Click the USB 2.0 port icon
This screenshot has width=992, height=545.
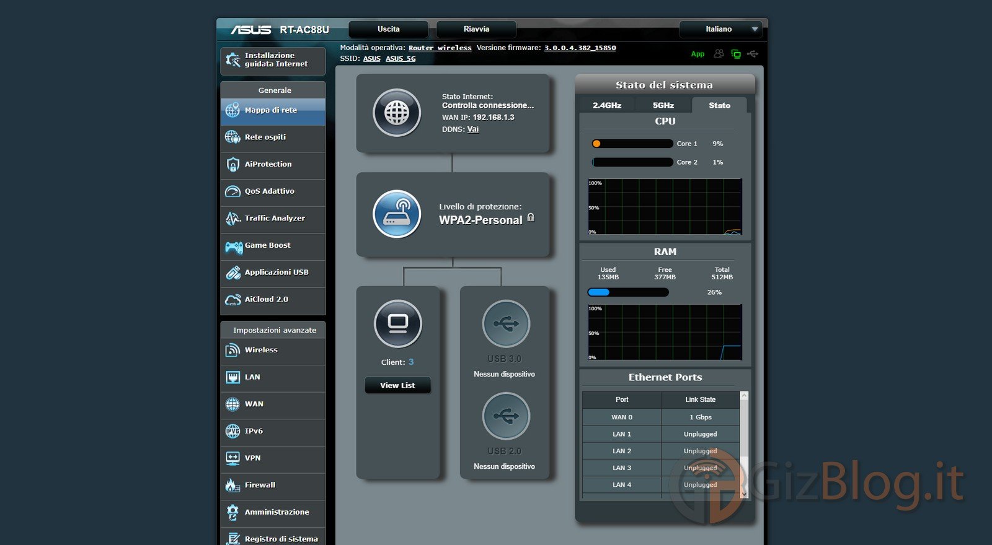click(506, 416)
